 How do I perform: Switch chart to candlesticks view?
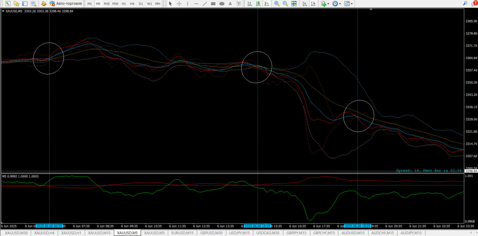258,4
